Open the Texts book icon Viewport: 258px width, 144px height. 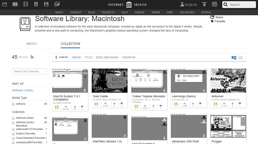click(15, 4)
